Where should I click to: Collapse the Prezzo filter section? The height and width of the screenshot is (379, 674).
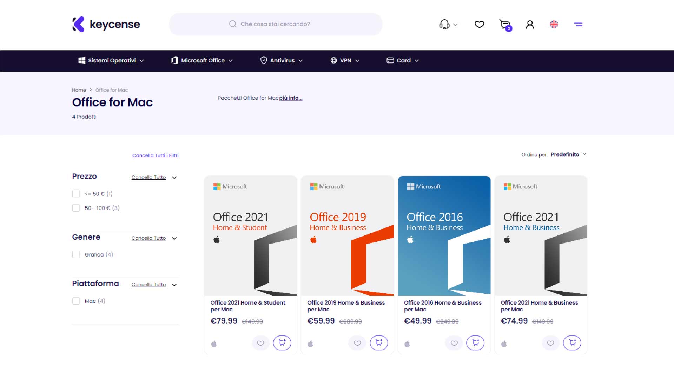(x=174, y=178)
